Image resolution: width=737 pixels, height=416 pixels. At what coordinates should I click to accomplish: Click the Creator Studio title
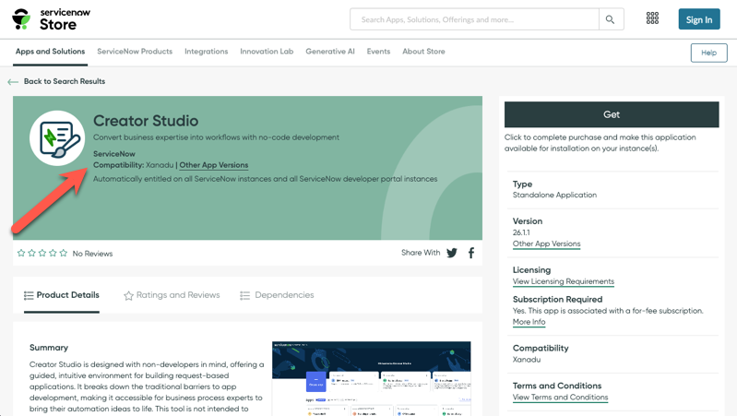146,121
